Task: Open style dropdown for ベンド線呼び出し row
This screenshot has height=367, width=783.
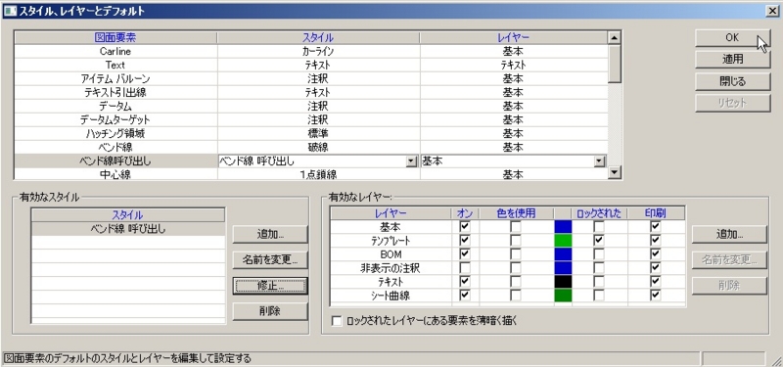Action: [x=411, y=161]
